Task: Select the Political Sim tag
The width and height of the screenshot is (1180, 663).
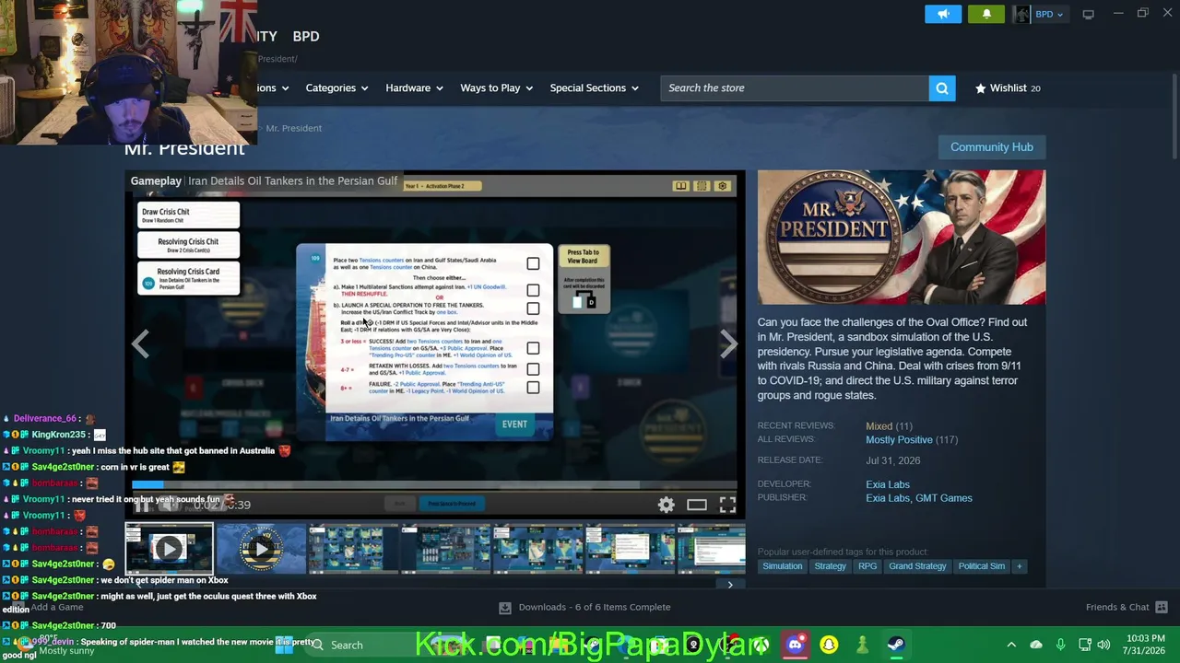Action: tap(981, 566)
